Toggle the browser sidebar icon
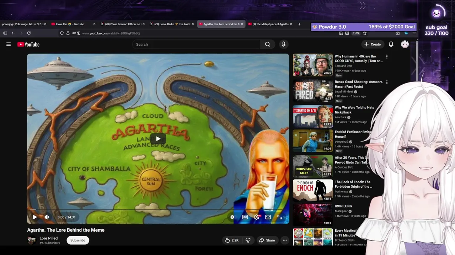 coord(5,33)
